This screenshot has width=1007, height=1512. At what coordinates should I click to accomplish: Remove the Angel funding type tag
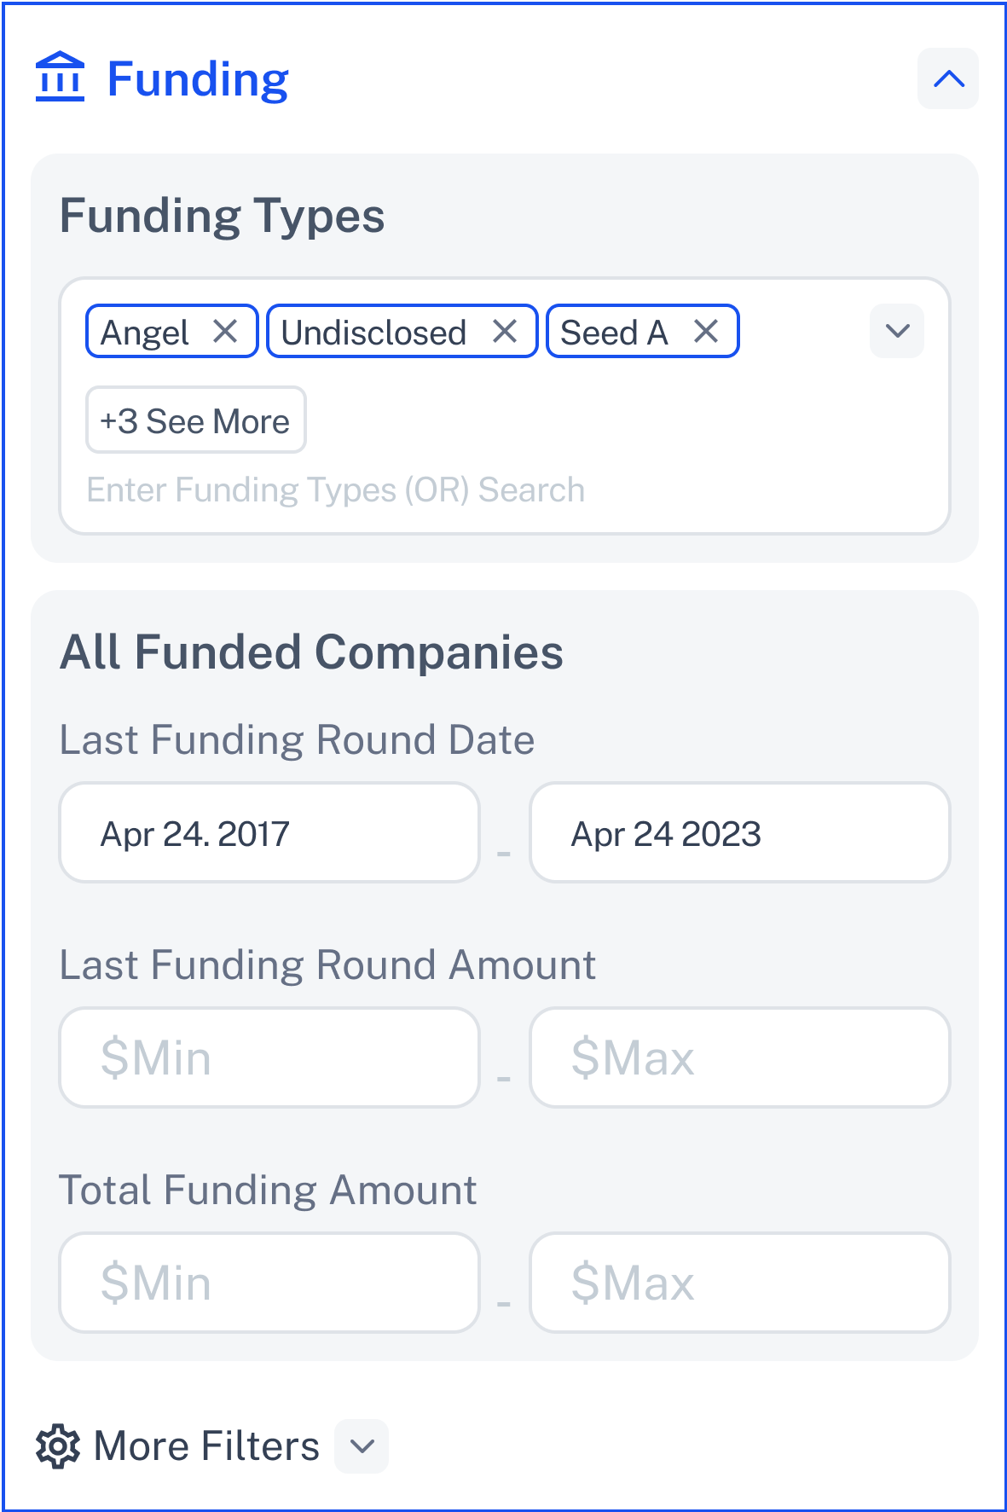(225, 331)
